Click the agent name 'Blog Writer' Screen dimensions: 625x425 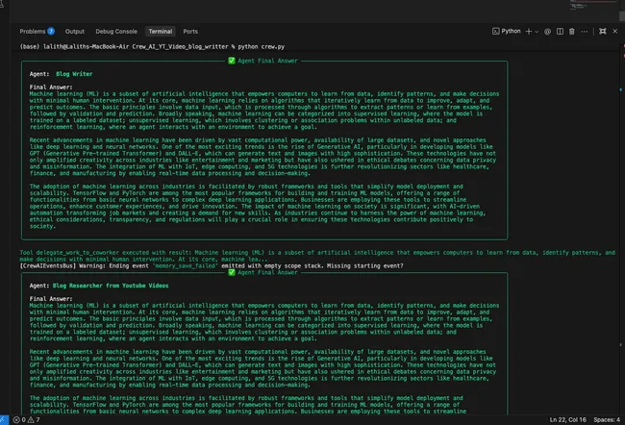pos(74,74)
